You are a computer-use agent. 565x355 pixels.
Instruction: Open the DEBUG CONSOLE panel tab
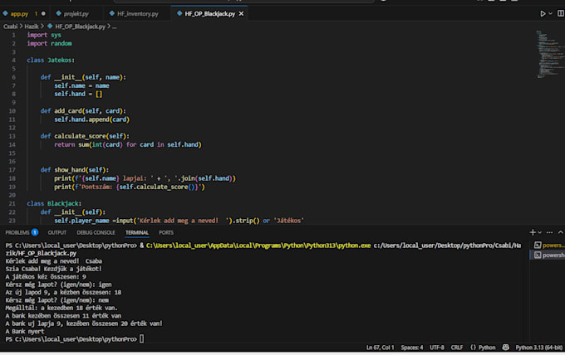pos(96,232)
